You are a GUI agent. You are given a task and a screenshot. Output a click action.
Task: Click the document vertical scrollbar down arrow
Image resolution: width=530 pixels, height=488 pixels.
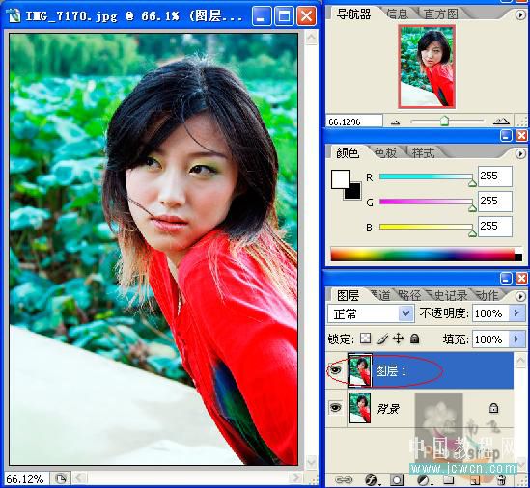(x=311, y=461)
